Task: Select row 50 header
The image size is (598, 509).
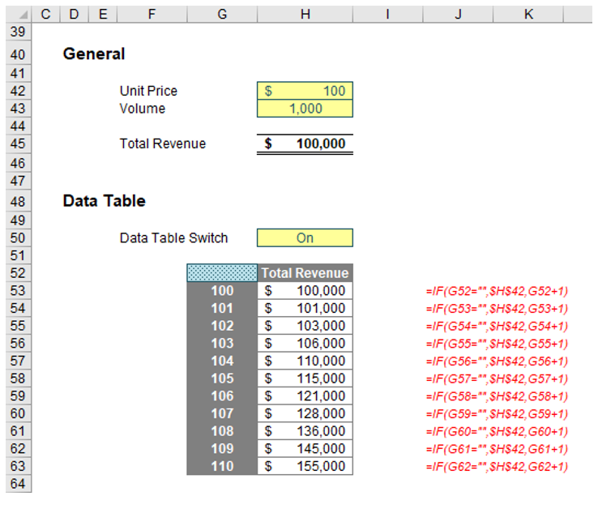Action: coord(19,237)
